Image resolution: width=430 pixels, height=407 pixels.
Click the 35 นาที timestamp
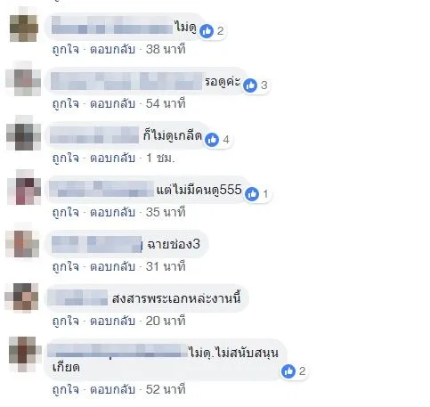tap(166, 212)
